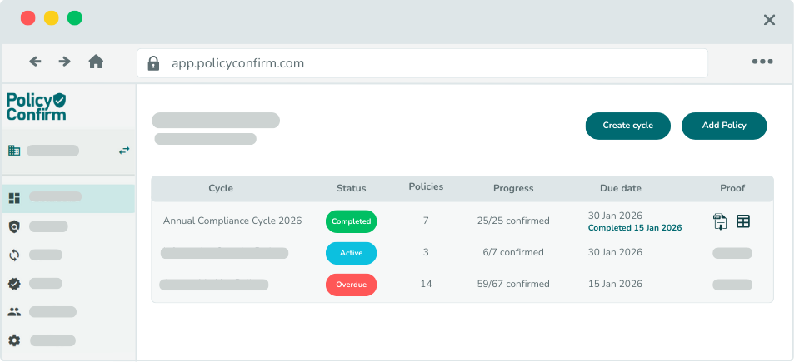Go to the browser home page
The height and width of the screenshot is (362, 794).
(96, 62)
